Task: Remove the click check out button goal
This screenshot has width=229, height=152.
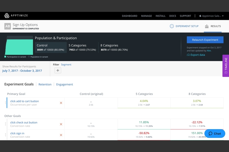Action: coord(61,124)
